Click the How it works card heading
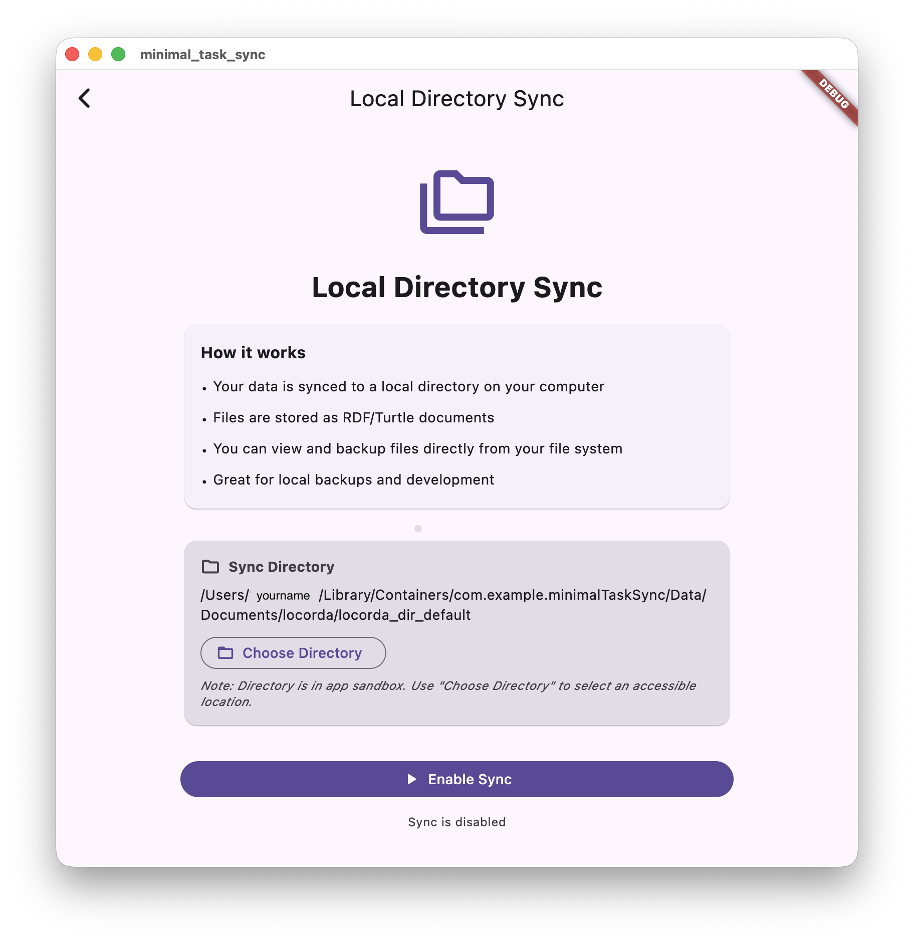This screenshot has width=914, height=941. pyautogui.click(x=253, y=352)
